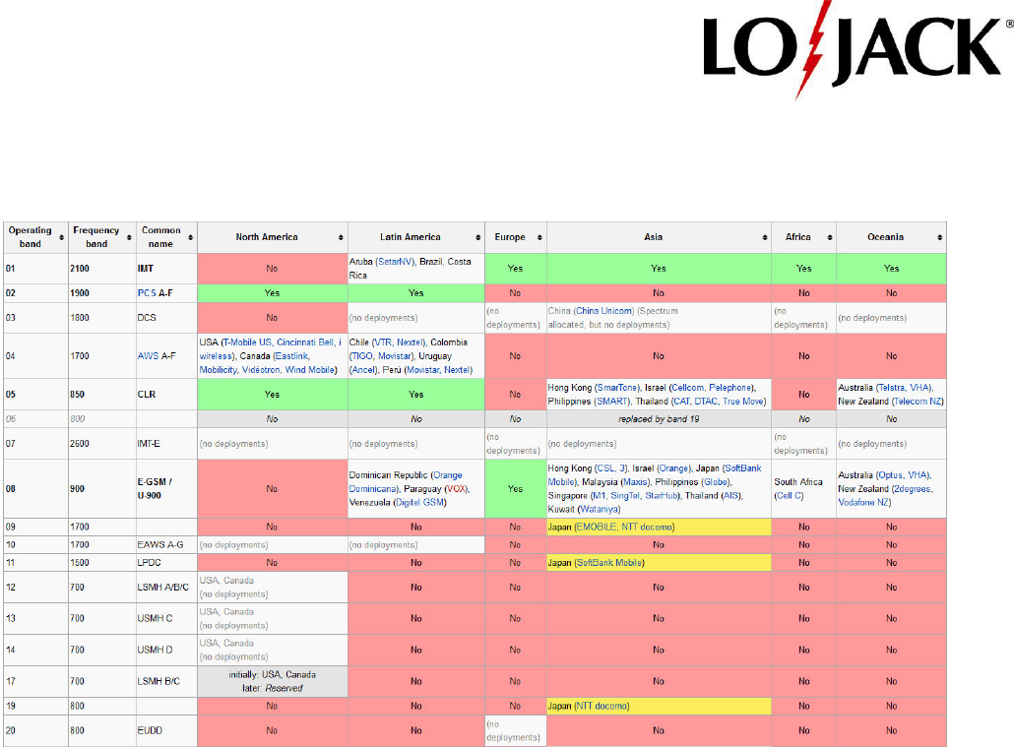The height and width of the screenshot is (747, 1014).
Task: Open the Mobilicity link
Action: pos(218,370)
